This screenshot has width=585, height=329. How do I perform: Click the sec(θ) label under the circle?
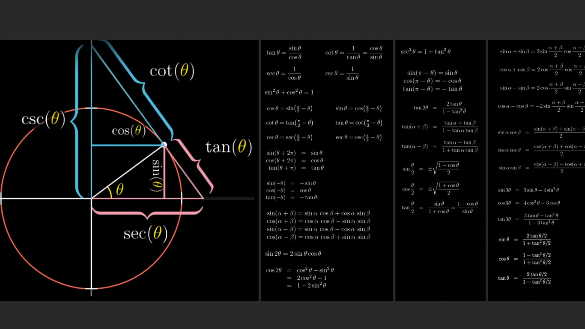(x=146, y=233)
